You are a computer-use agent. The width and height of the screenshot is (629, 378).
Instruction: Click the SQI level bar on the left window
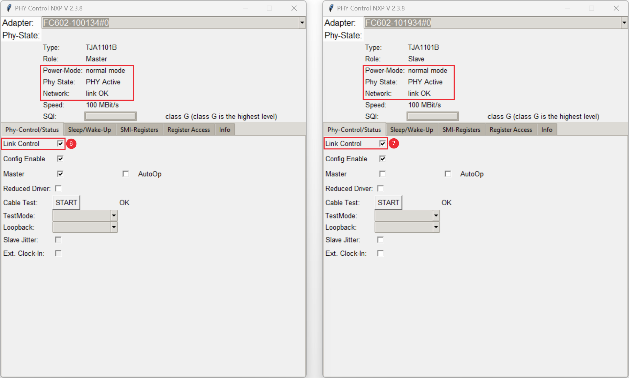click(x=110, y=116)
